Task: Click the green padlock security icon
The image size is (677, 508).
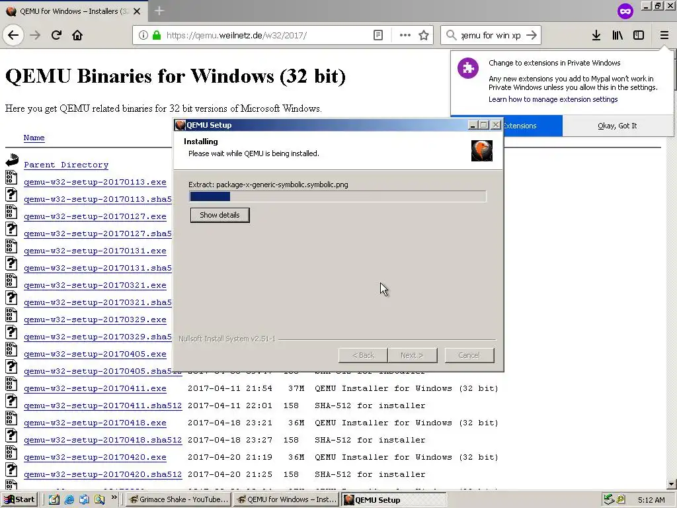Action: 157,36
